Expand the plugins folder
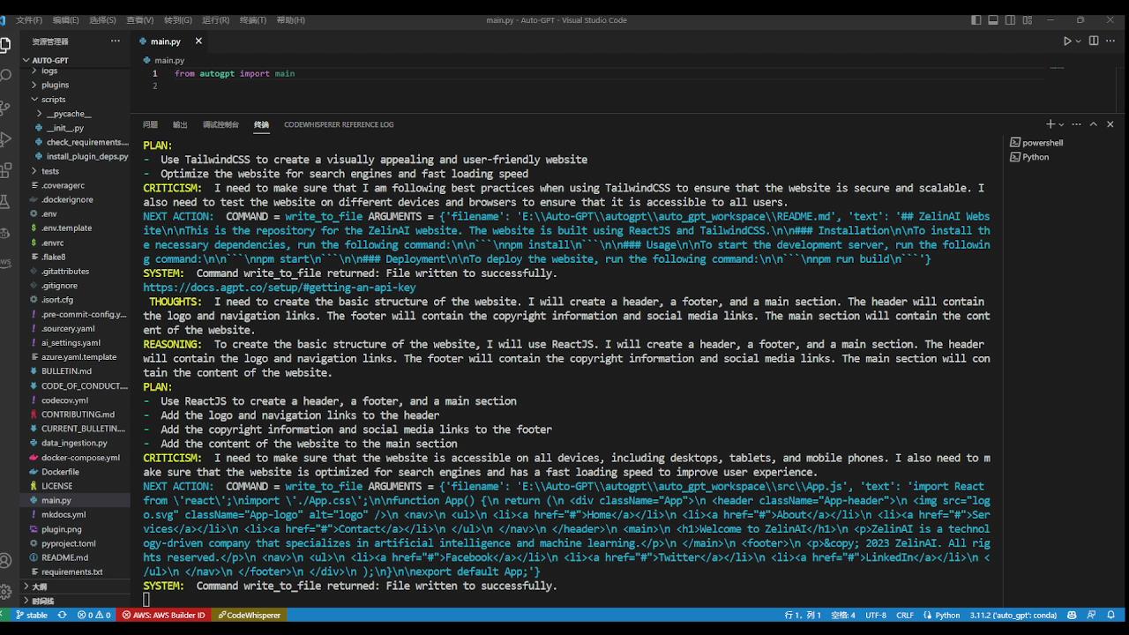The image size is (1129, 635). tap(74, 85)
